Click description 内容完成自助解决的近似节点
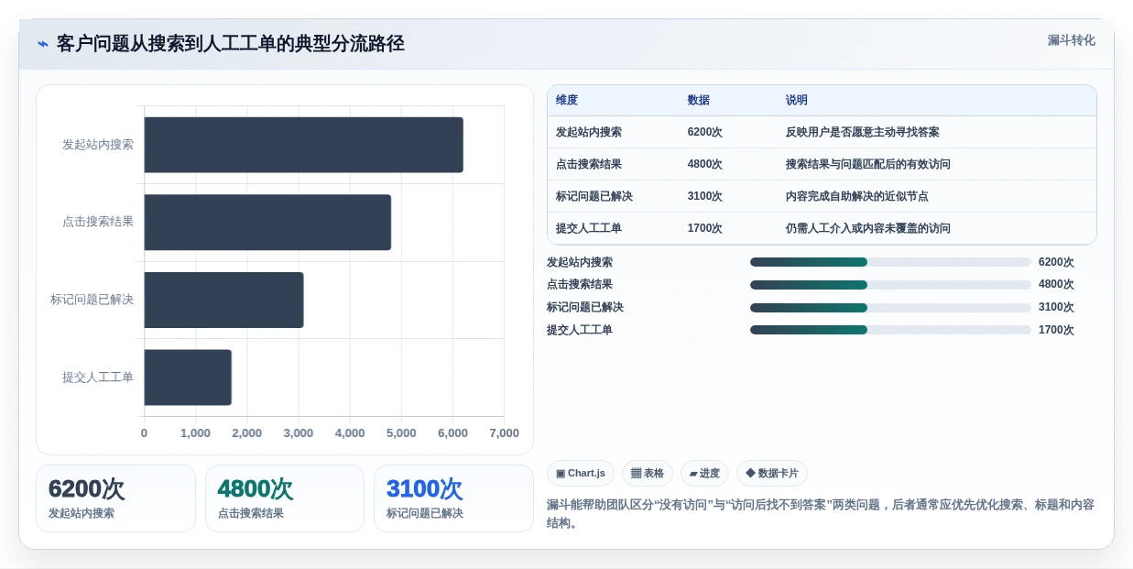 [x=857, y=196]
